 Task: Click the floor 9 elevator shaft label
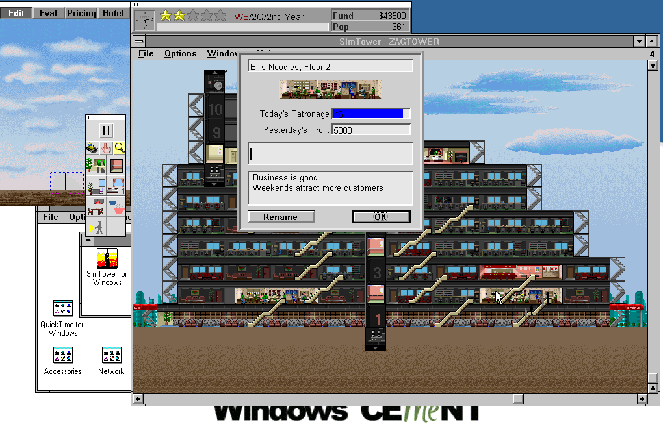[216, 132]
